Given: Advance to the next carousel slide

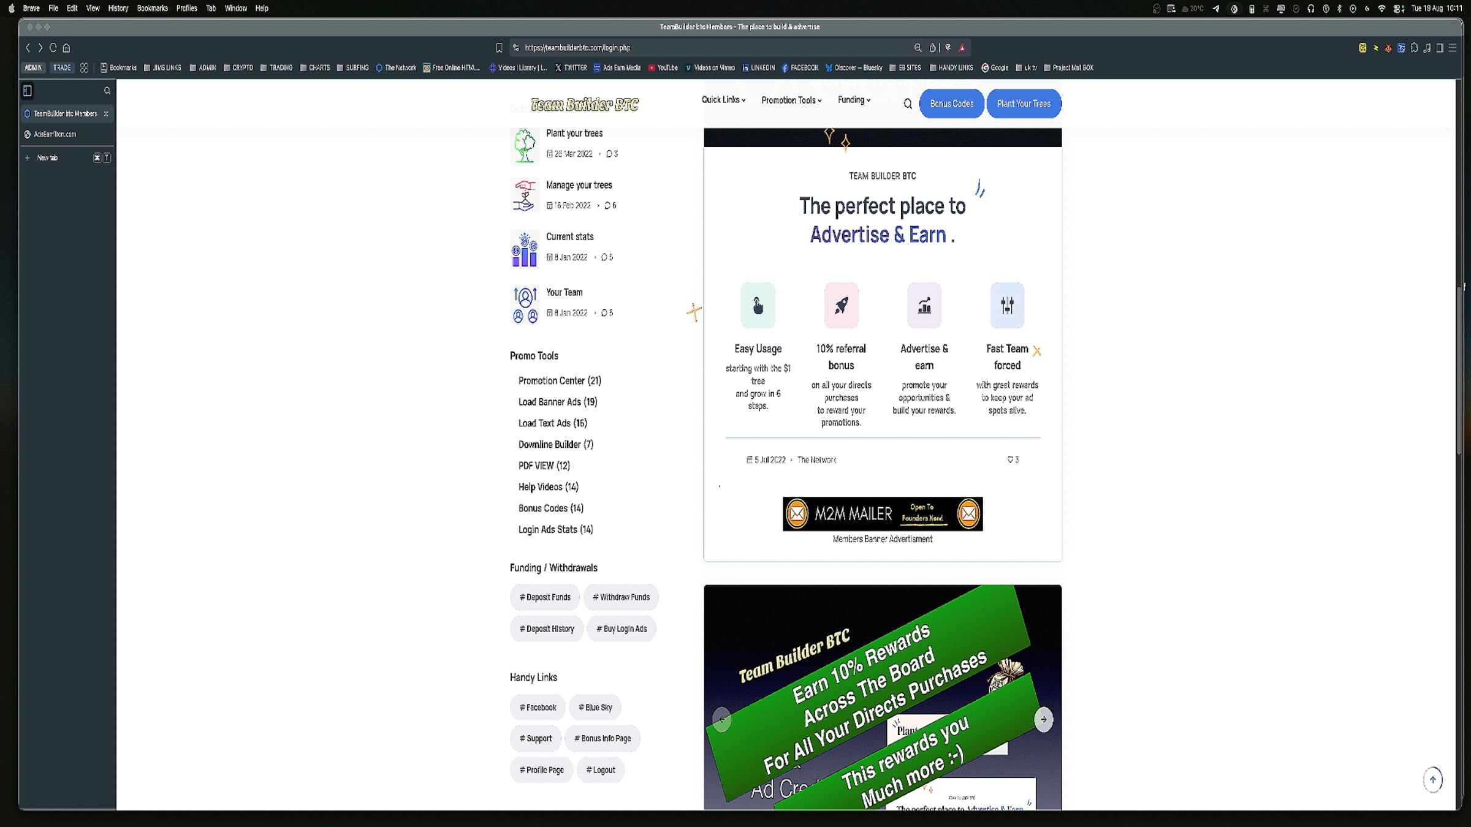Looking at the screenshot, I should click(1043, 719).
